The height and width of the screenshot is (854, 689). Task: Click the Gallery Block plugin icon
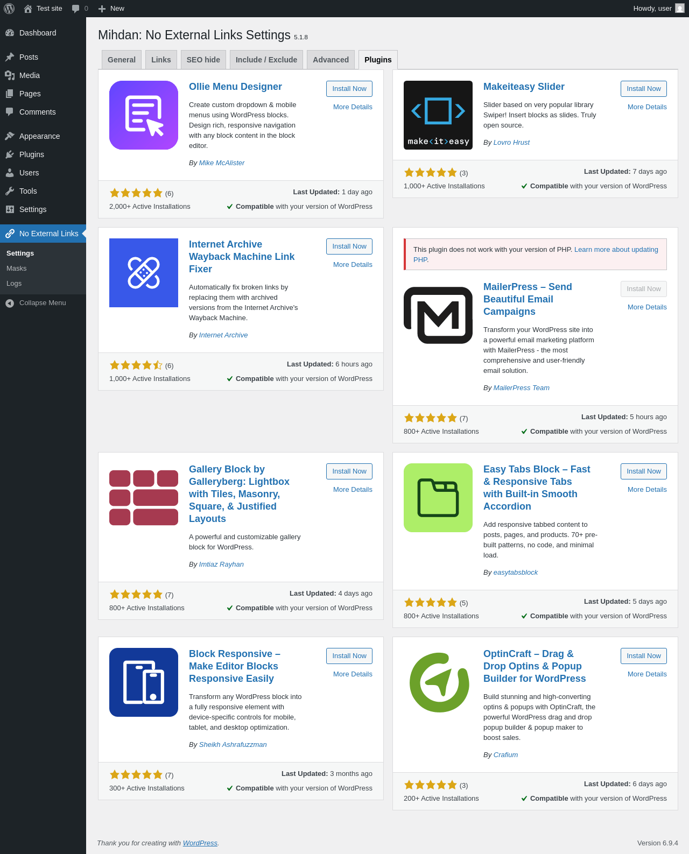[x=144, y=498]
